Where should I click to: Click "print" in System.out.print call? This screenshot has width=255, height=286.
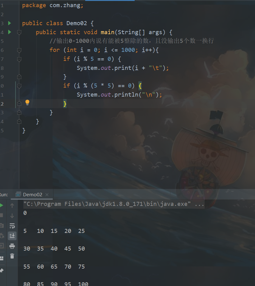[123, 68]
